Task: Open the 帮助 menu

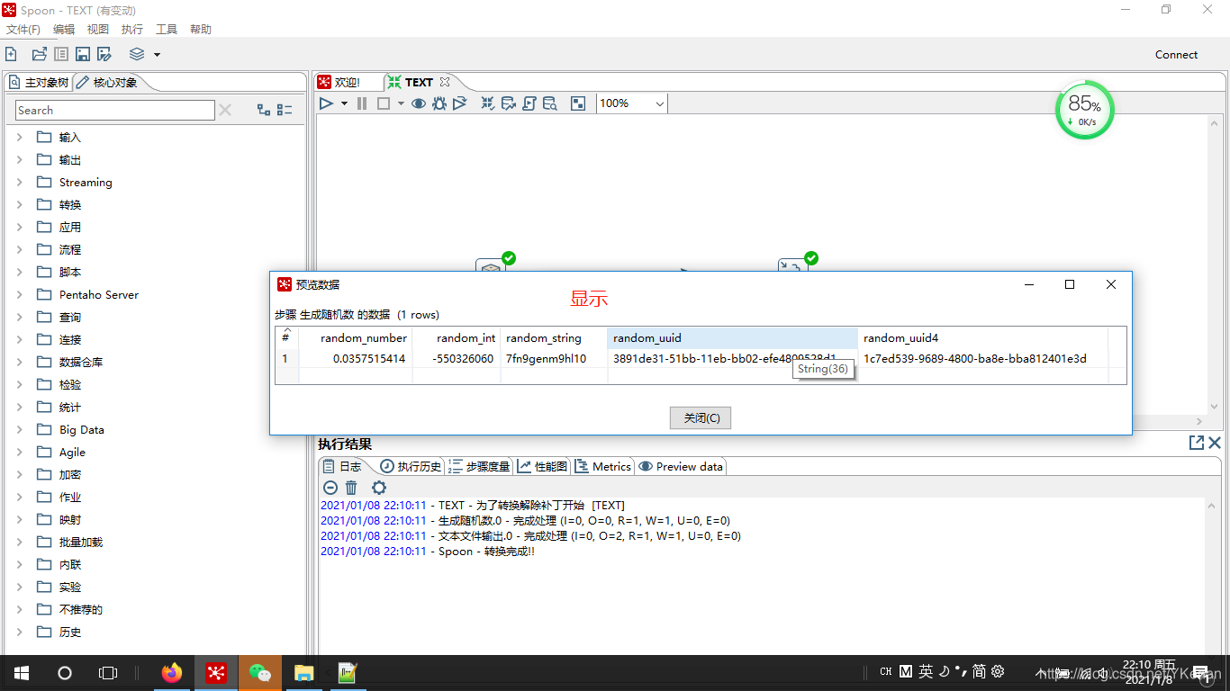Action: pyautogui.click(x=201, y=30)
